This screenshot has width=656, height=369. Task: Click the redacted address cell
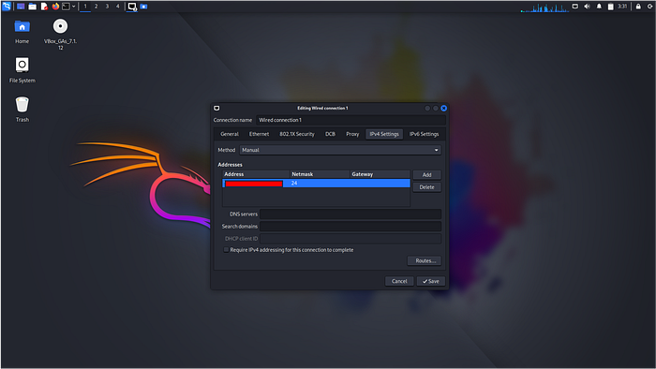click(254, 184)
